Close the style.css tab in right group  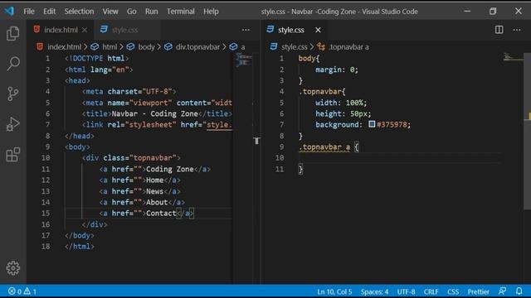[x=318, y=30]
